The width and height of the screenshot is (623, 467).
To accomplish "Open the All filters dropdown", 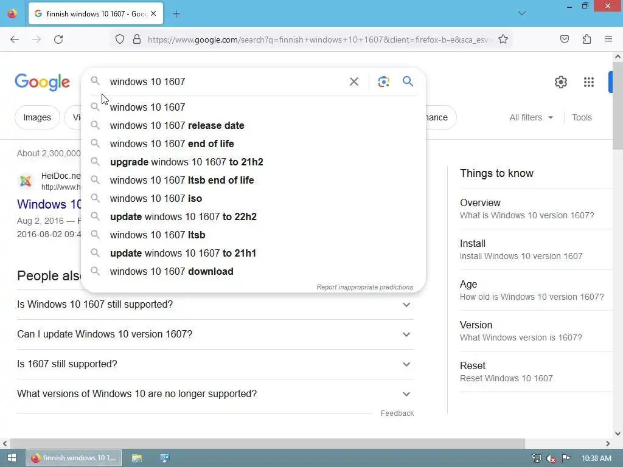I will click(531, 117).
